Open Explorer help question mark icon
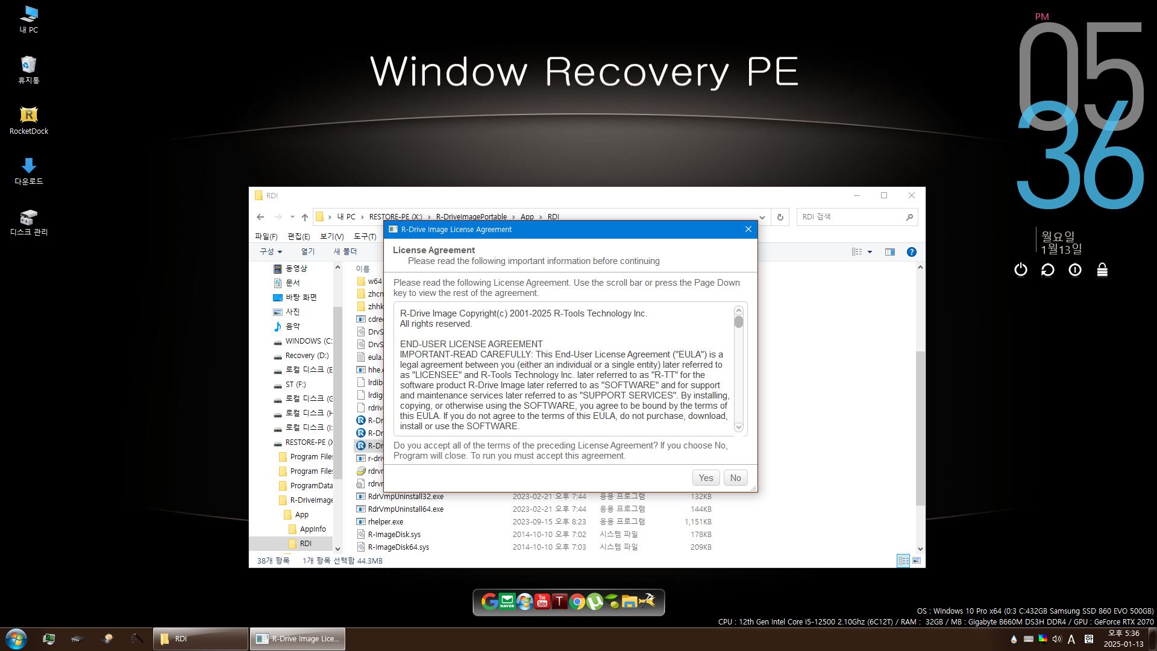Screen dimensions: 1157x651 pos(911,252)
